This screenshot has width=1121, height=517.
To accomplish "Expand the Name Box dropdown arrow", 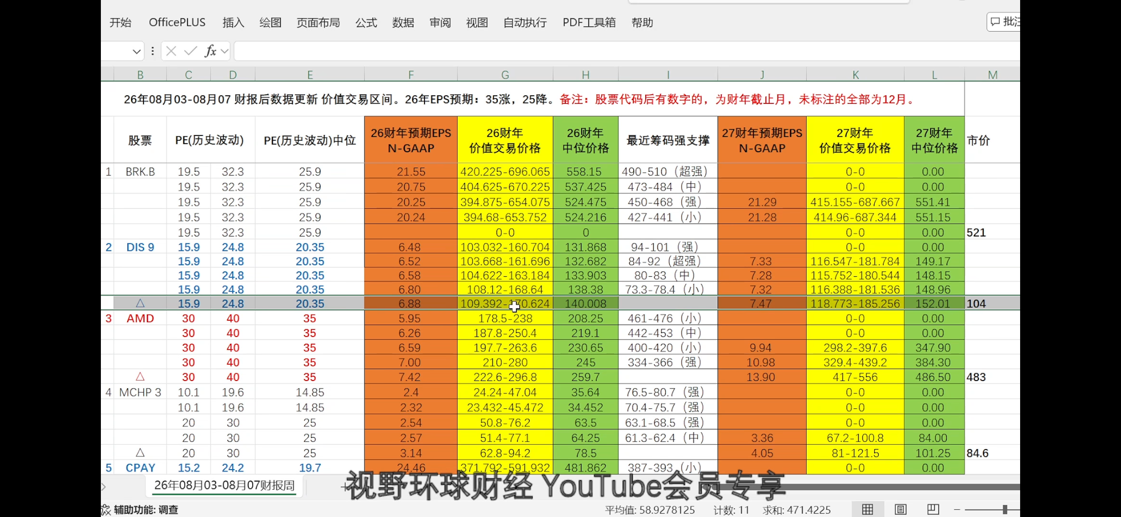I will (136, 52).
